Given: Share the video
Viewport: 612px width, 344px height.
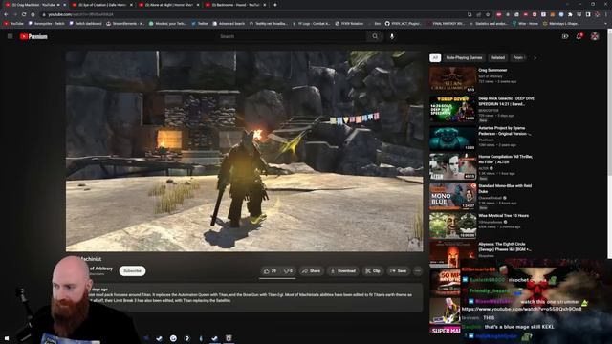Looking at the screenshot, I should [x=311, y=270].
